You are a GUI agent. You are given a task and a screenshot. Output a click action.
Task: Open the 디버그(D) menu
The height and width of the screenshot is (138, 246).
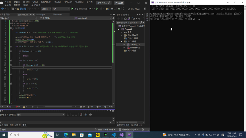click(x=68, y=2)
